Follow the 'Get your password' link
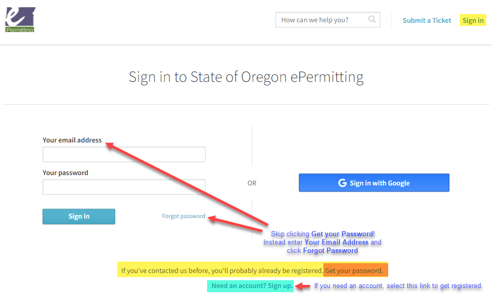The height and width of the screenshot is (302, 493). 354,270
